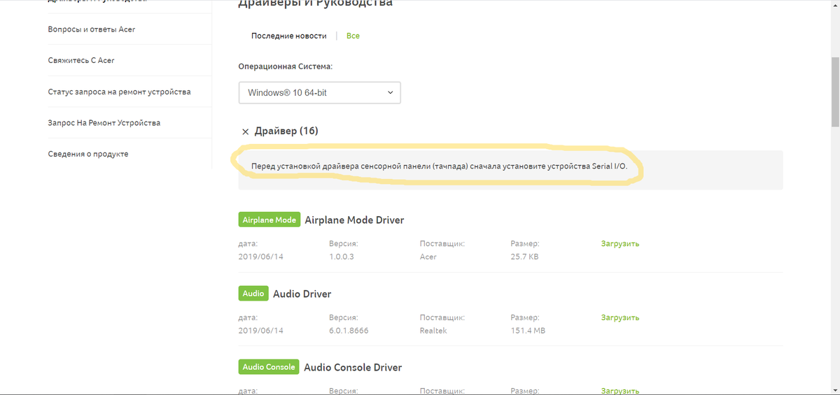Open Сведения о продукте link
Image resolution: width=840 pixels, height=395 pixels.
[x=88, y=154]
